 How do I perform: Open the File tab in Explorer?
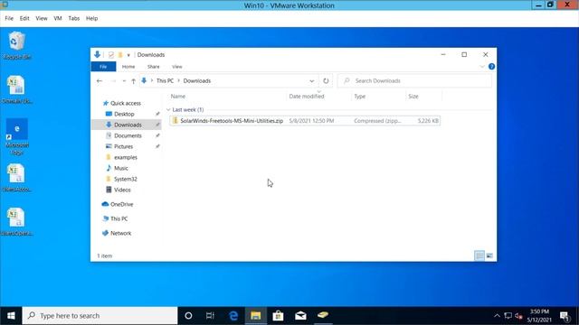103,67
